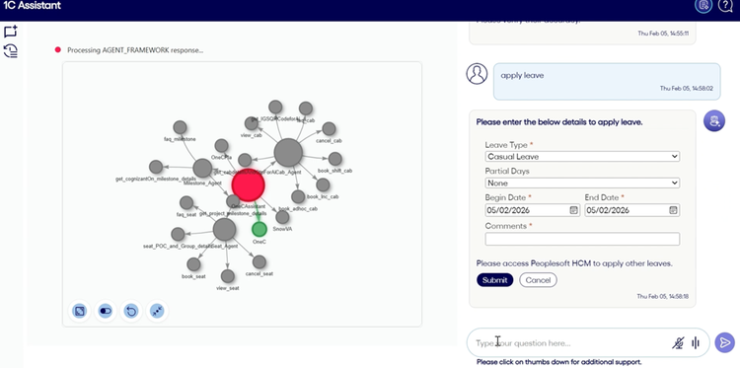This screenshot has height=368, width=740.
Task: Click into the Comments field
Action: click(x=582, y=239)
